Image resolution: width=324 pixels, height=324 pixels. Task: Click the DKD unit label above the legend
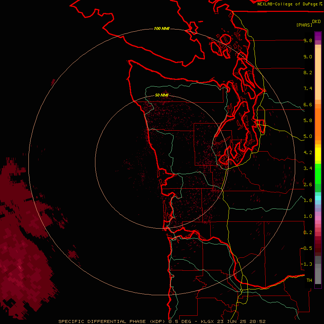[x=316, y=22]
